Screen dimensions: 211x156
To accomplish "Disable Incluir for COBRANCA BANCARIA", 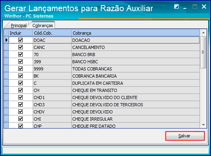I will click(x=21, y=76).
